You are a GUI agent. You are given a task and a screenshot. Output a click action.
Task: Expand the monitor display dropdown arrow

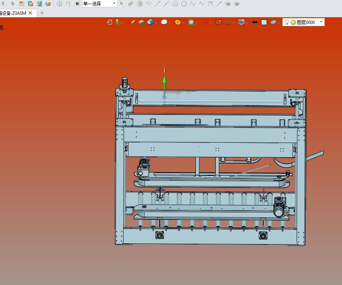point(247,22)
